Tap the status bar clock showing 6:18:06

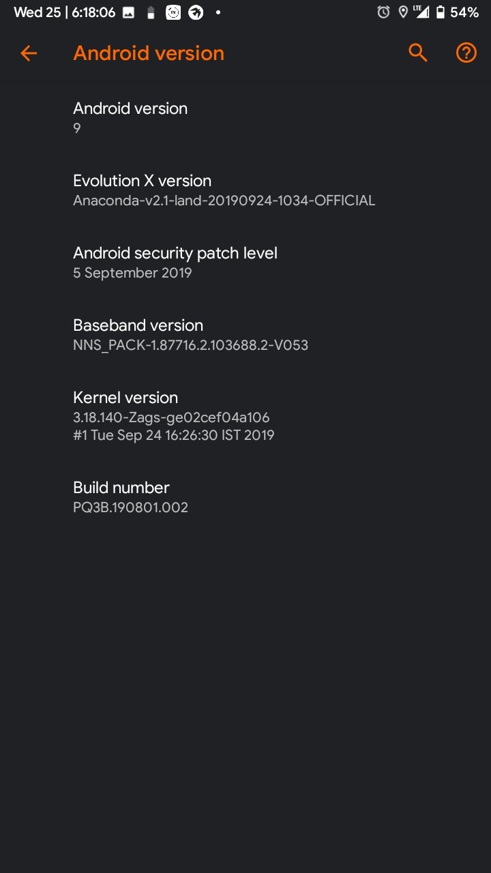pyautogui.click(x=93, y=12)
